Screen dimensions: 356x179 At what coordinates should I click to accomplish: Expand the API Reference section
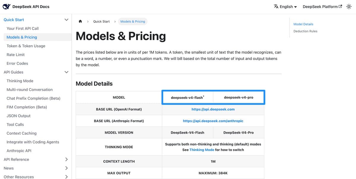point(66,159)
